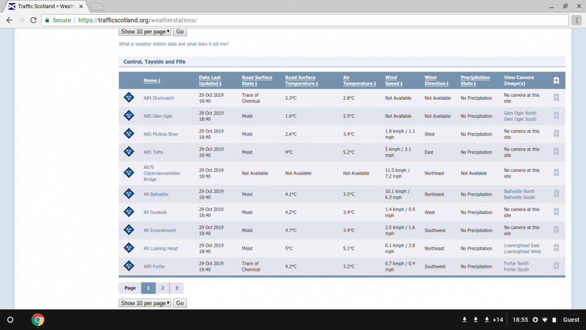Bookmark the A85 McAras Brae station

(556, 134)
